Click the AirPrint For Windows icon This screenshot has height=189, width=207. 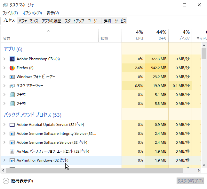coord(12,160)
